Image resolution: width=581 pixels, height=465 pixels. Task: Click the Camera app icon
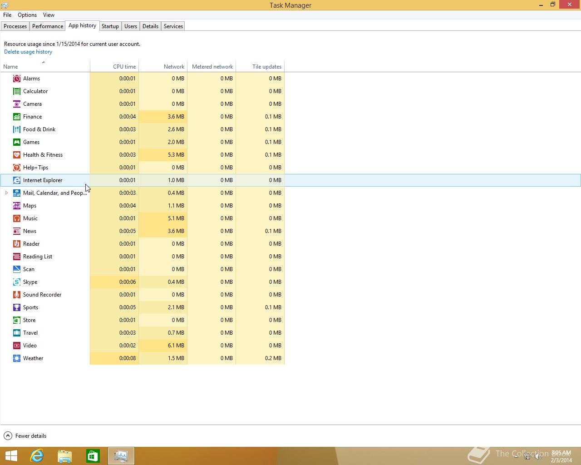tap(17, 104)
